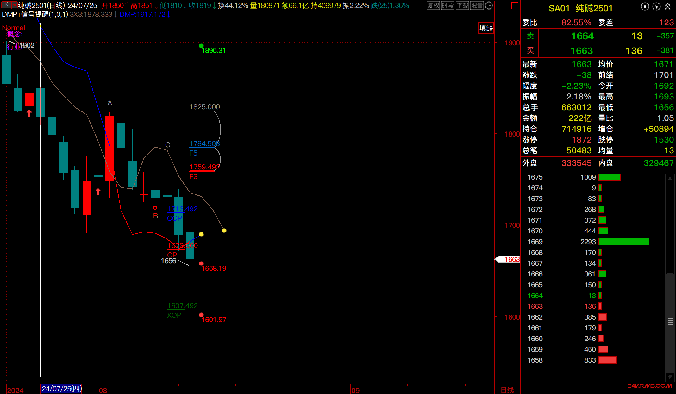Click the green volume bar for 1669

click(623, 242)
